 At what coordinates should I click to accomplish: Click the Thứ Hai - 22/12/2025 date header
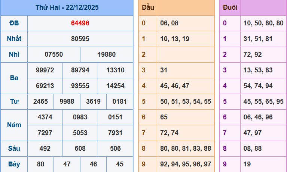click(x=67, y=7)
